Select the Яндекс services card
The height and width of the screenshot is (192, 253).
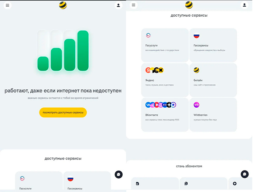click(165, 80)
